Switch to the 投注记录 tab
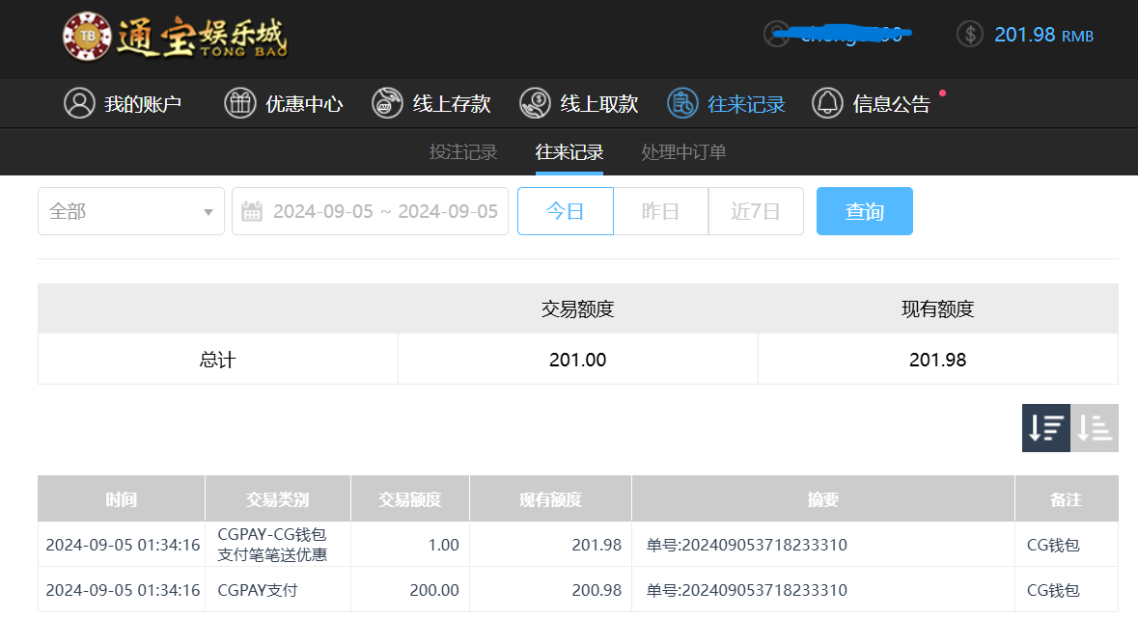 (x=462, y=151)
